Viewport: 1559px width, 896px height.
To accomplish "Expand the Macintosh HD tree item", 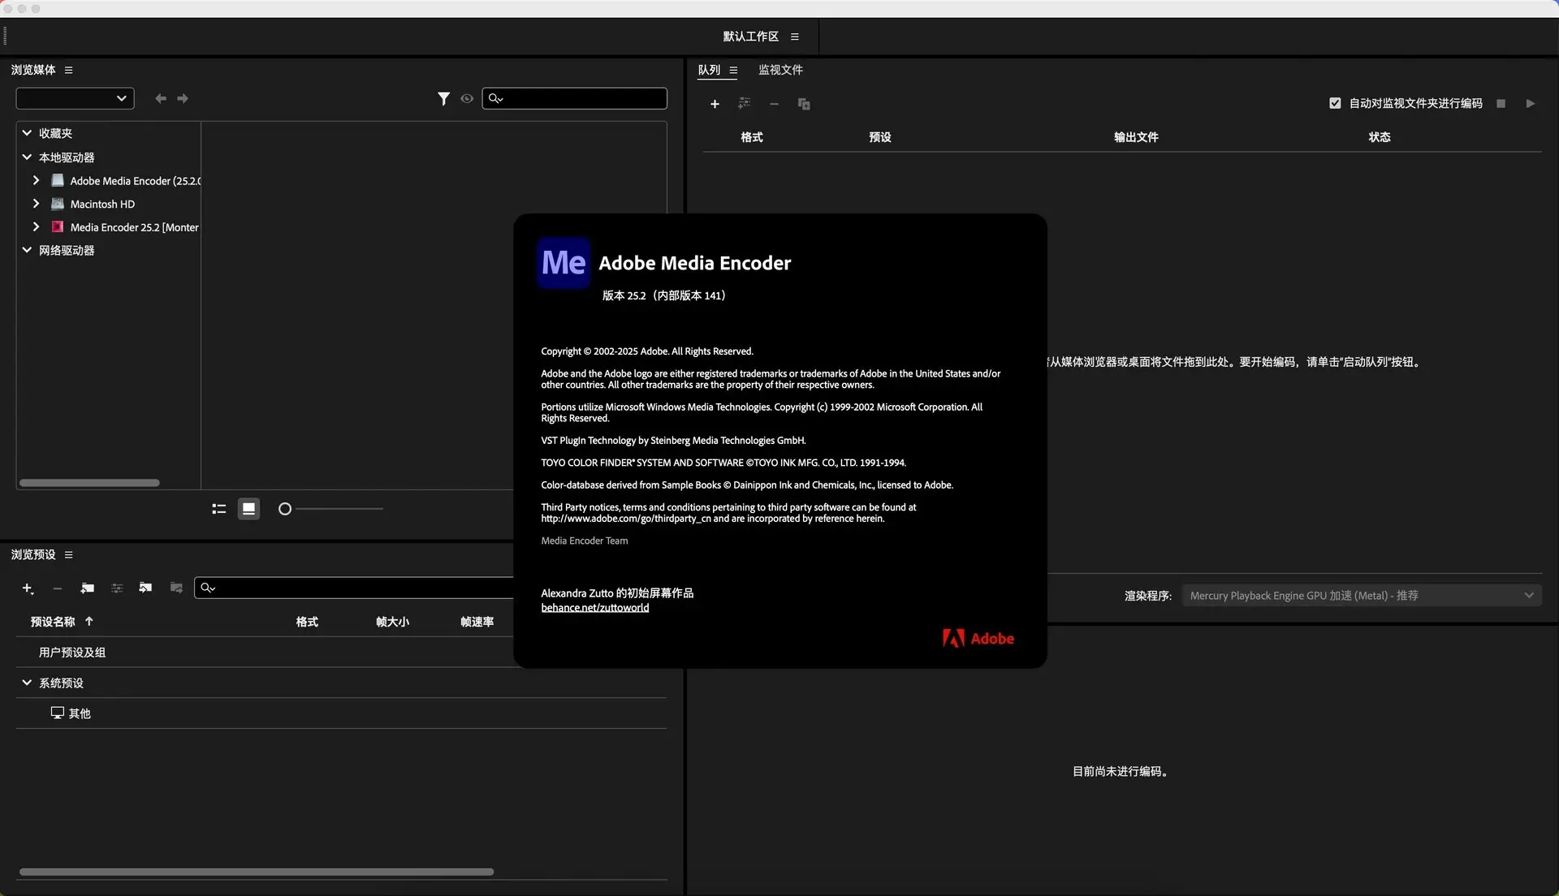I will [36, 204].
